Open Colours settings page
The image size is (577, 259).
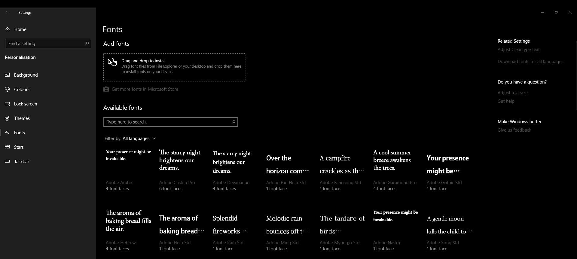48,89
